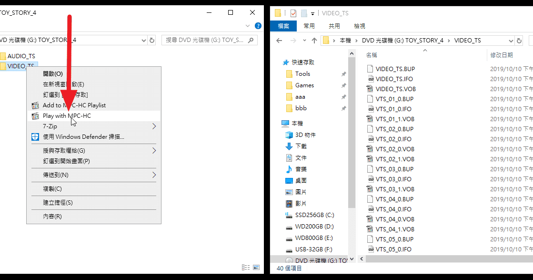Click the search magnifier icon
This screenshot has height=280, width=533.
pos(251,40)
